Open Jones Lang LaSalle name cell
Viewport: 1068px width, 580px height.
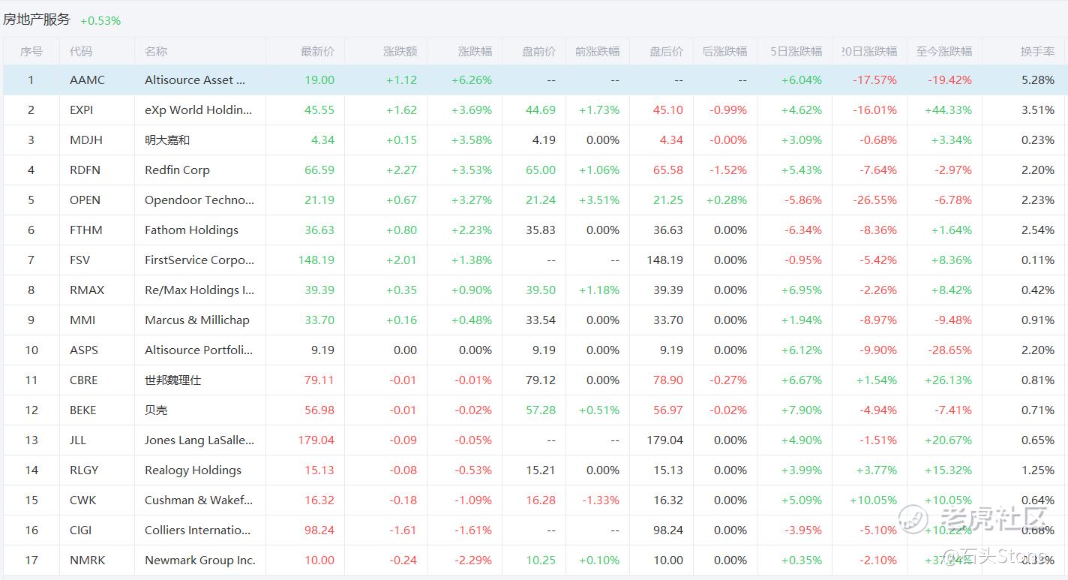coord(199,440)
